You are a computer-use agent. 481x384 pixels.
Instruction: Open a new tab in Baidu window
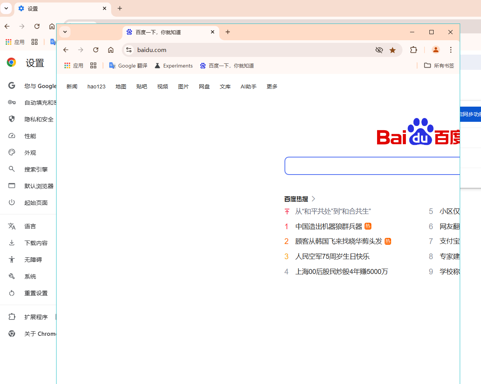pyautogui.click(x=228, y=32)
